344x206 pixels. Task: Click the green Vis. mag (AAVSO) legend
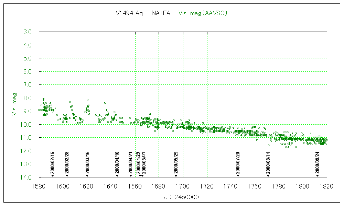(x=203, y=13)
